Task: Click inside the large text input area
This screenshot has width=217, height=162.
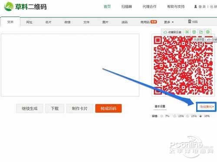Action: pos(70,65)
